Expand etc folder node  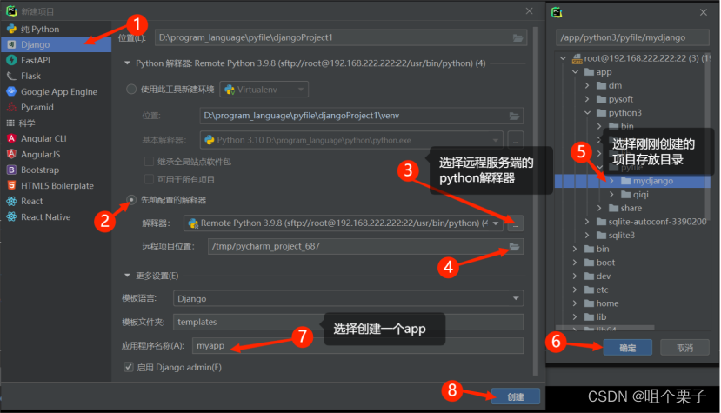[x=575, y=290]
